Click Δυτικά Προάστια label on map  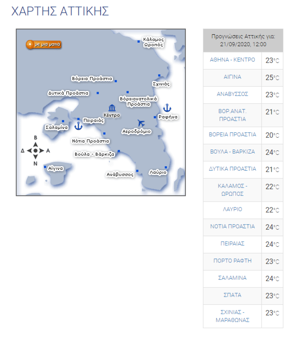click(68, 93)
